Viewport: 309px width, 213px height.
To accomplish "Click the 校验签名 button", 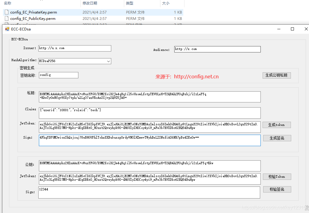I will 277,189.
